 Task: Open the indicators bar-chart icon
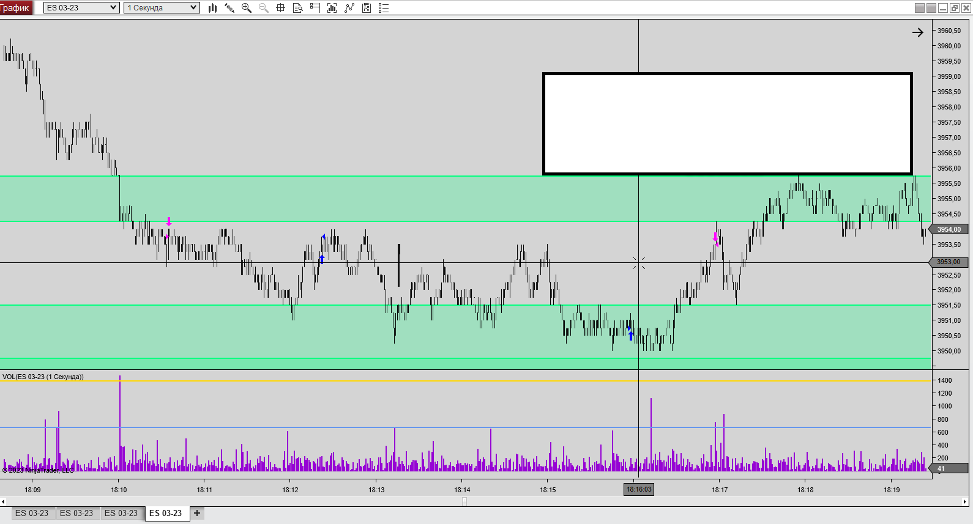coord(332,8)
